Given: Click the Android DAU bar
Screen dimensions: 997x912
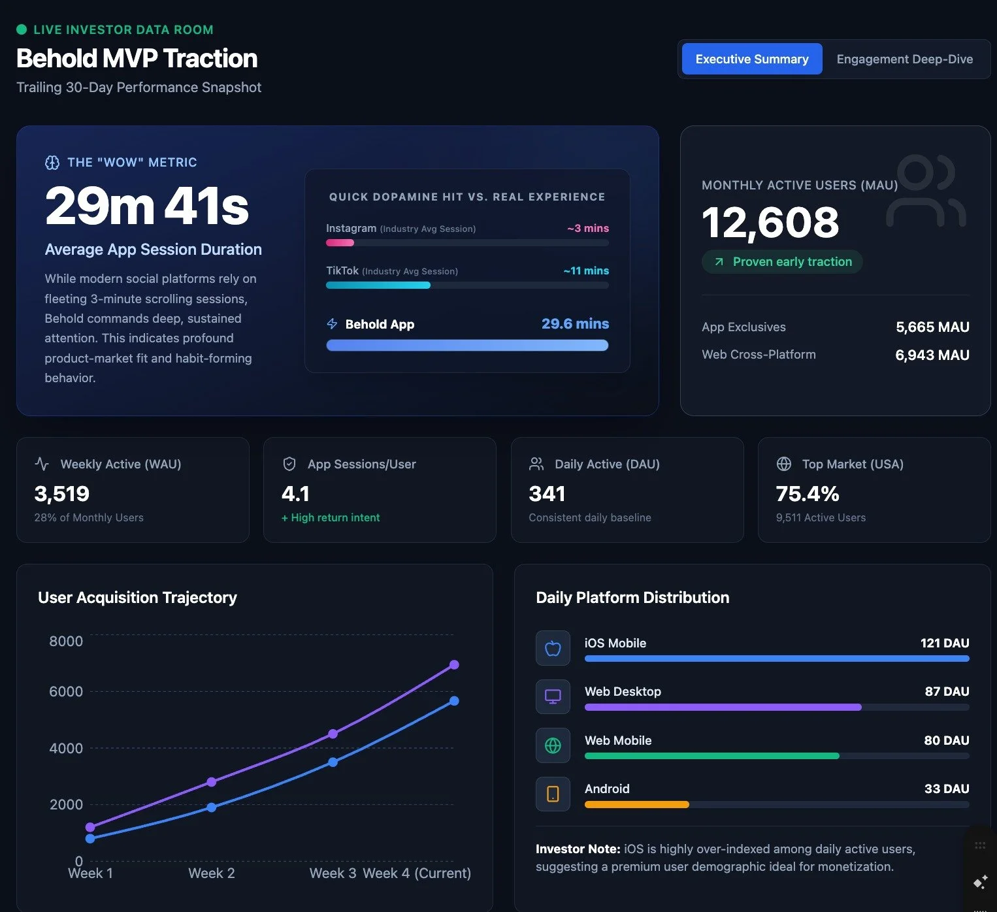Looking at the screenshot, I should [x=777, y=804].
